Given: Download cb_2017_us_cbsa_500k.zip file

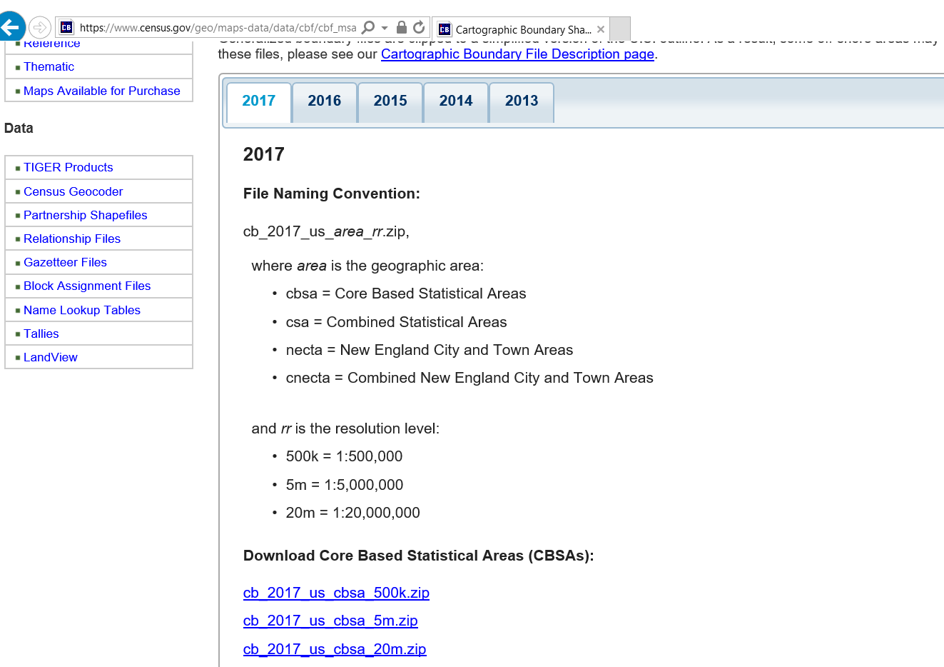Looking at the screenshot, I should tap(336, 593).
